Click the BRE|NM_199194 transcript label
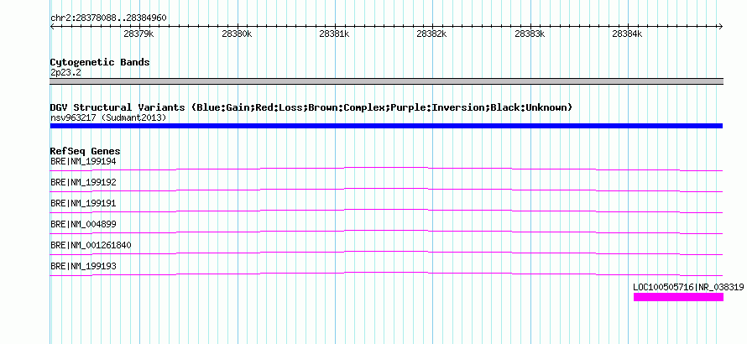747x344 pixels. [83, 162]
